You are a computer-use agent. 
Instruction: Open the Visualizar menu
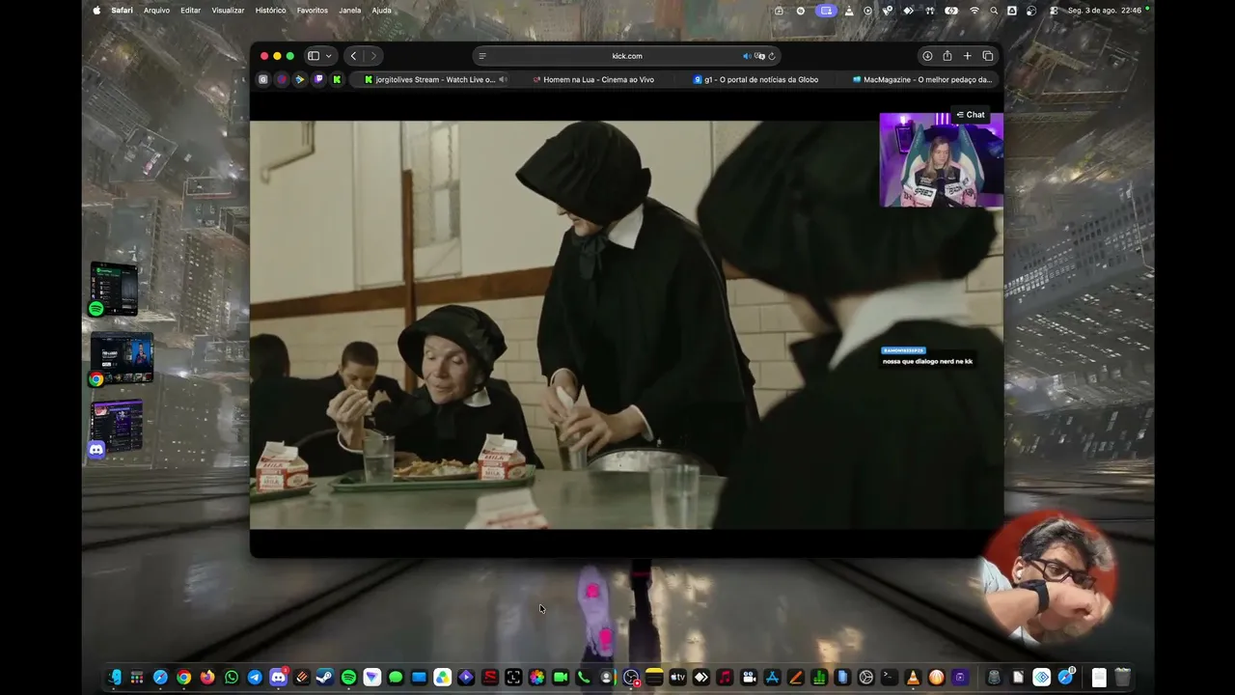[228, 11]
